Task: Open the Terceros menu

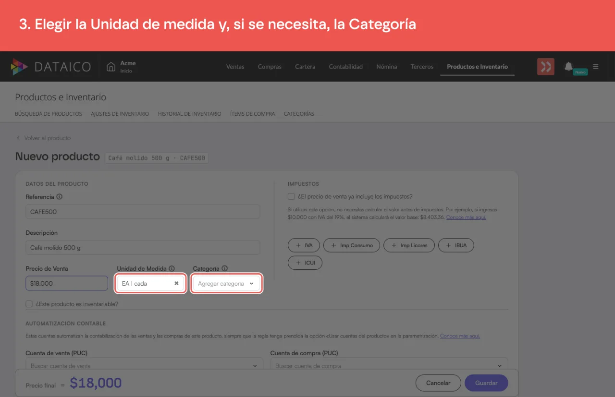Action: click(422, 67)
